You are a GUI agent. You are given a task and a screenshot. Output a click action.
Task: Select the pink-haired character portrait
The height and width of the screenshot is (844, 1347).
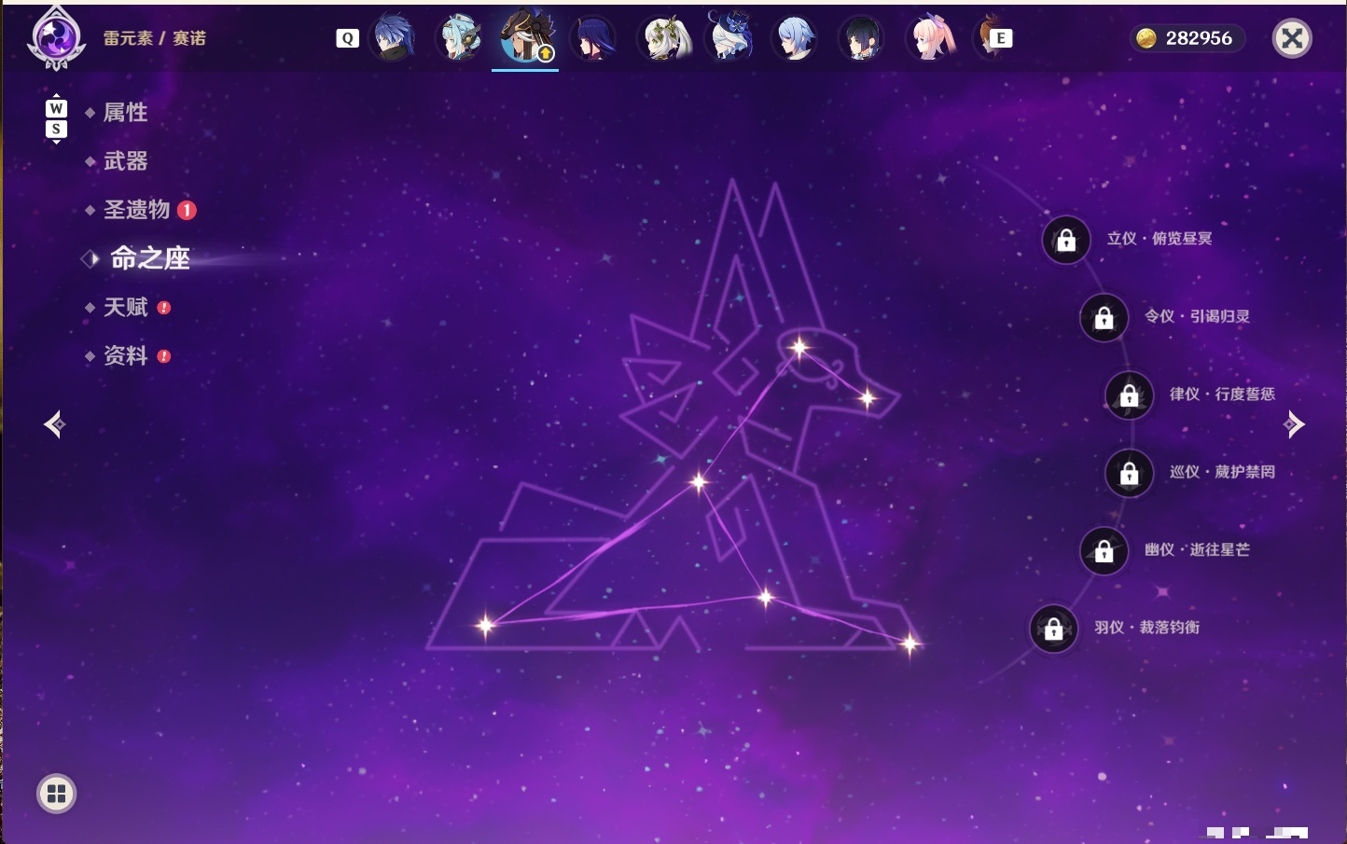click(x=931, y=38)
